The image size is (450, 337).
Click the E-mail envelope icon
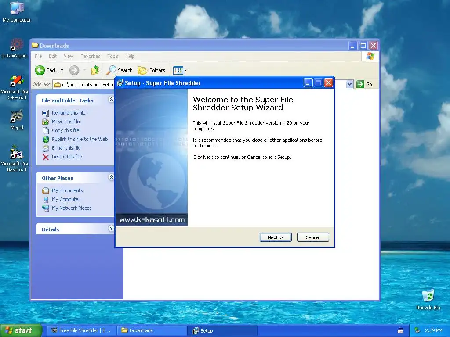click(x=46, y=148)
